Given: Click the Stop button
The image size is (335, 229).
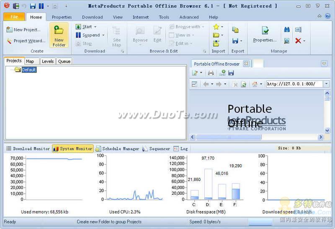Looking at the screenshot, I should point(84,43).
